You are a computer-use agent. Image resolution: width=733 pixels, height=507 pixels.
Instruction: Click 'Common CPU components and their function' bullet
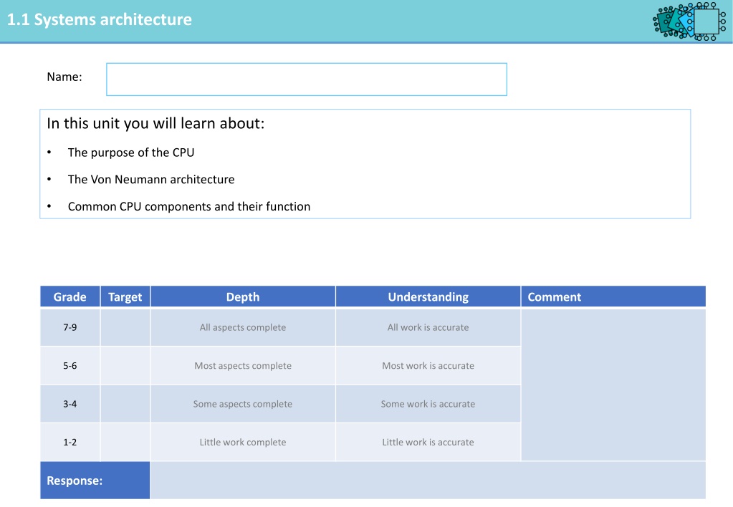(189, 206)
